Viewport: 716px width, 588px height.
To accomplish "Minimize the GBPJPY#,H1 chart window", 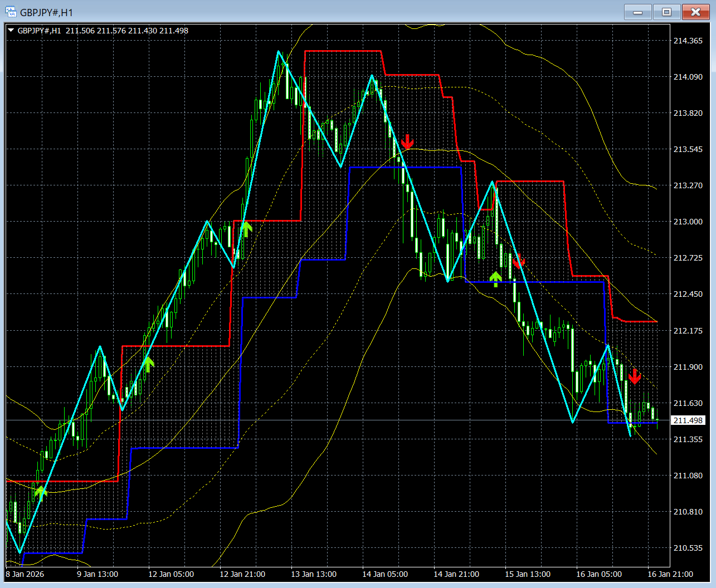I will click(x=638, y=12).
